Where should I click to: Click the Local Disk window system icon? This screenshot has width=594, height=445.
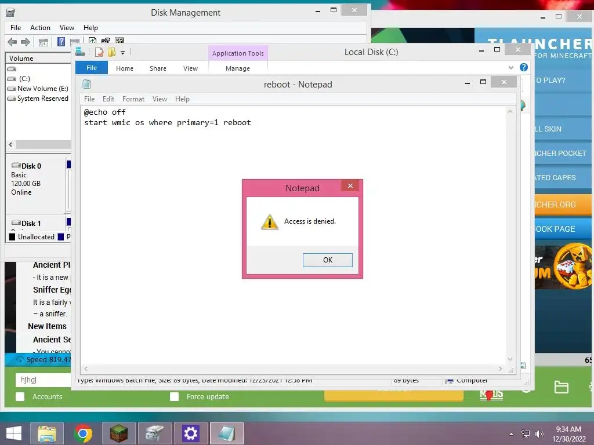pos(80,52)
